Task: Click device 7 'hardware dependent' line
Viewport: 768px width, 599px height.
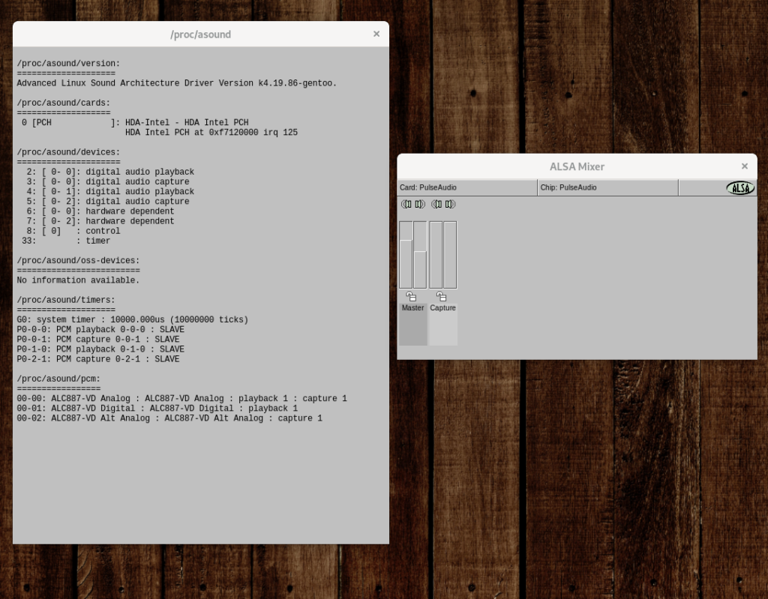Action: 100,221
